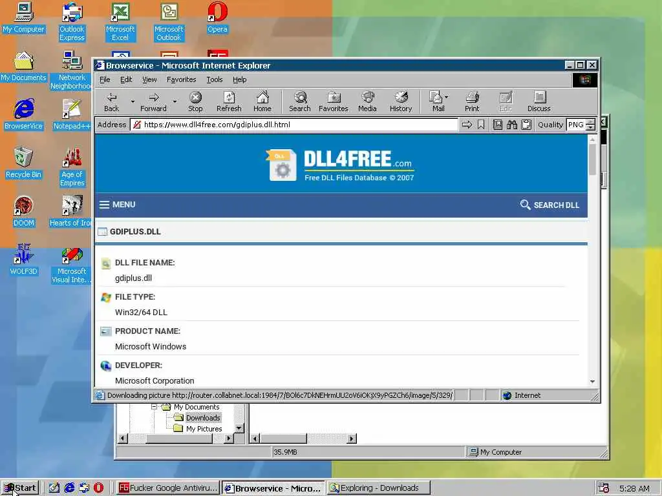Click the Start button
The width and height of the screenshot is (662, 496).
point(20,488)
